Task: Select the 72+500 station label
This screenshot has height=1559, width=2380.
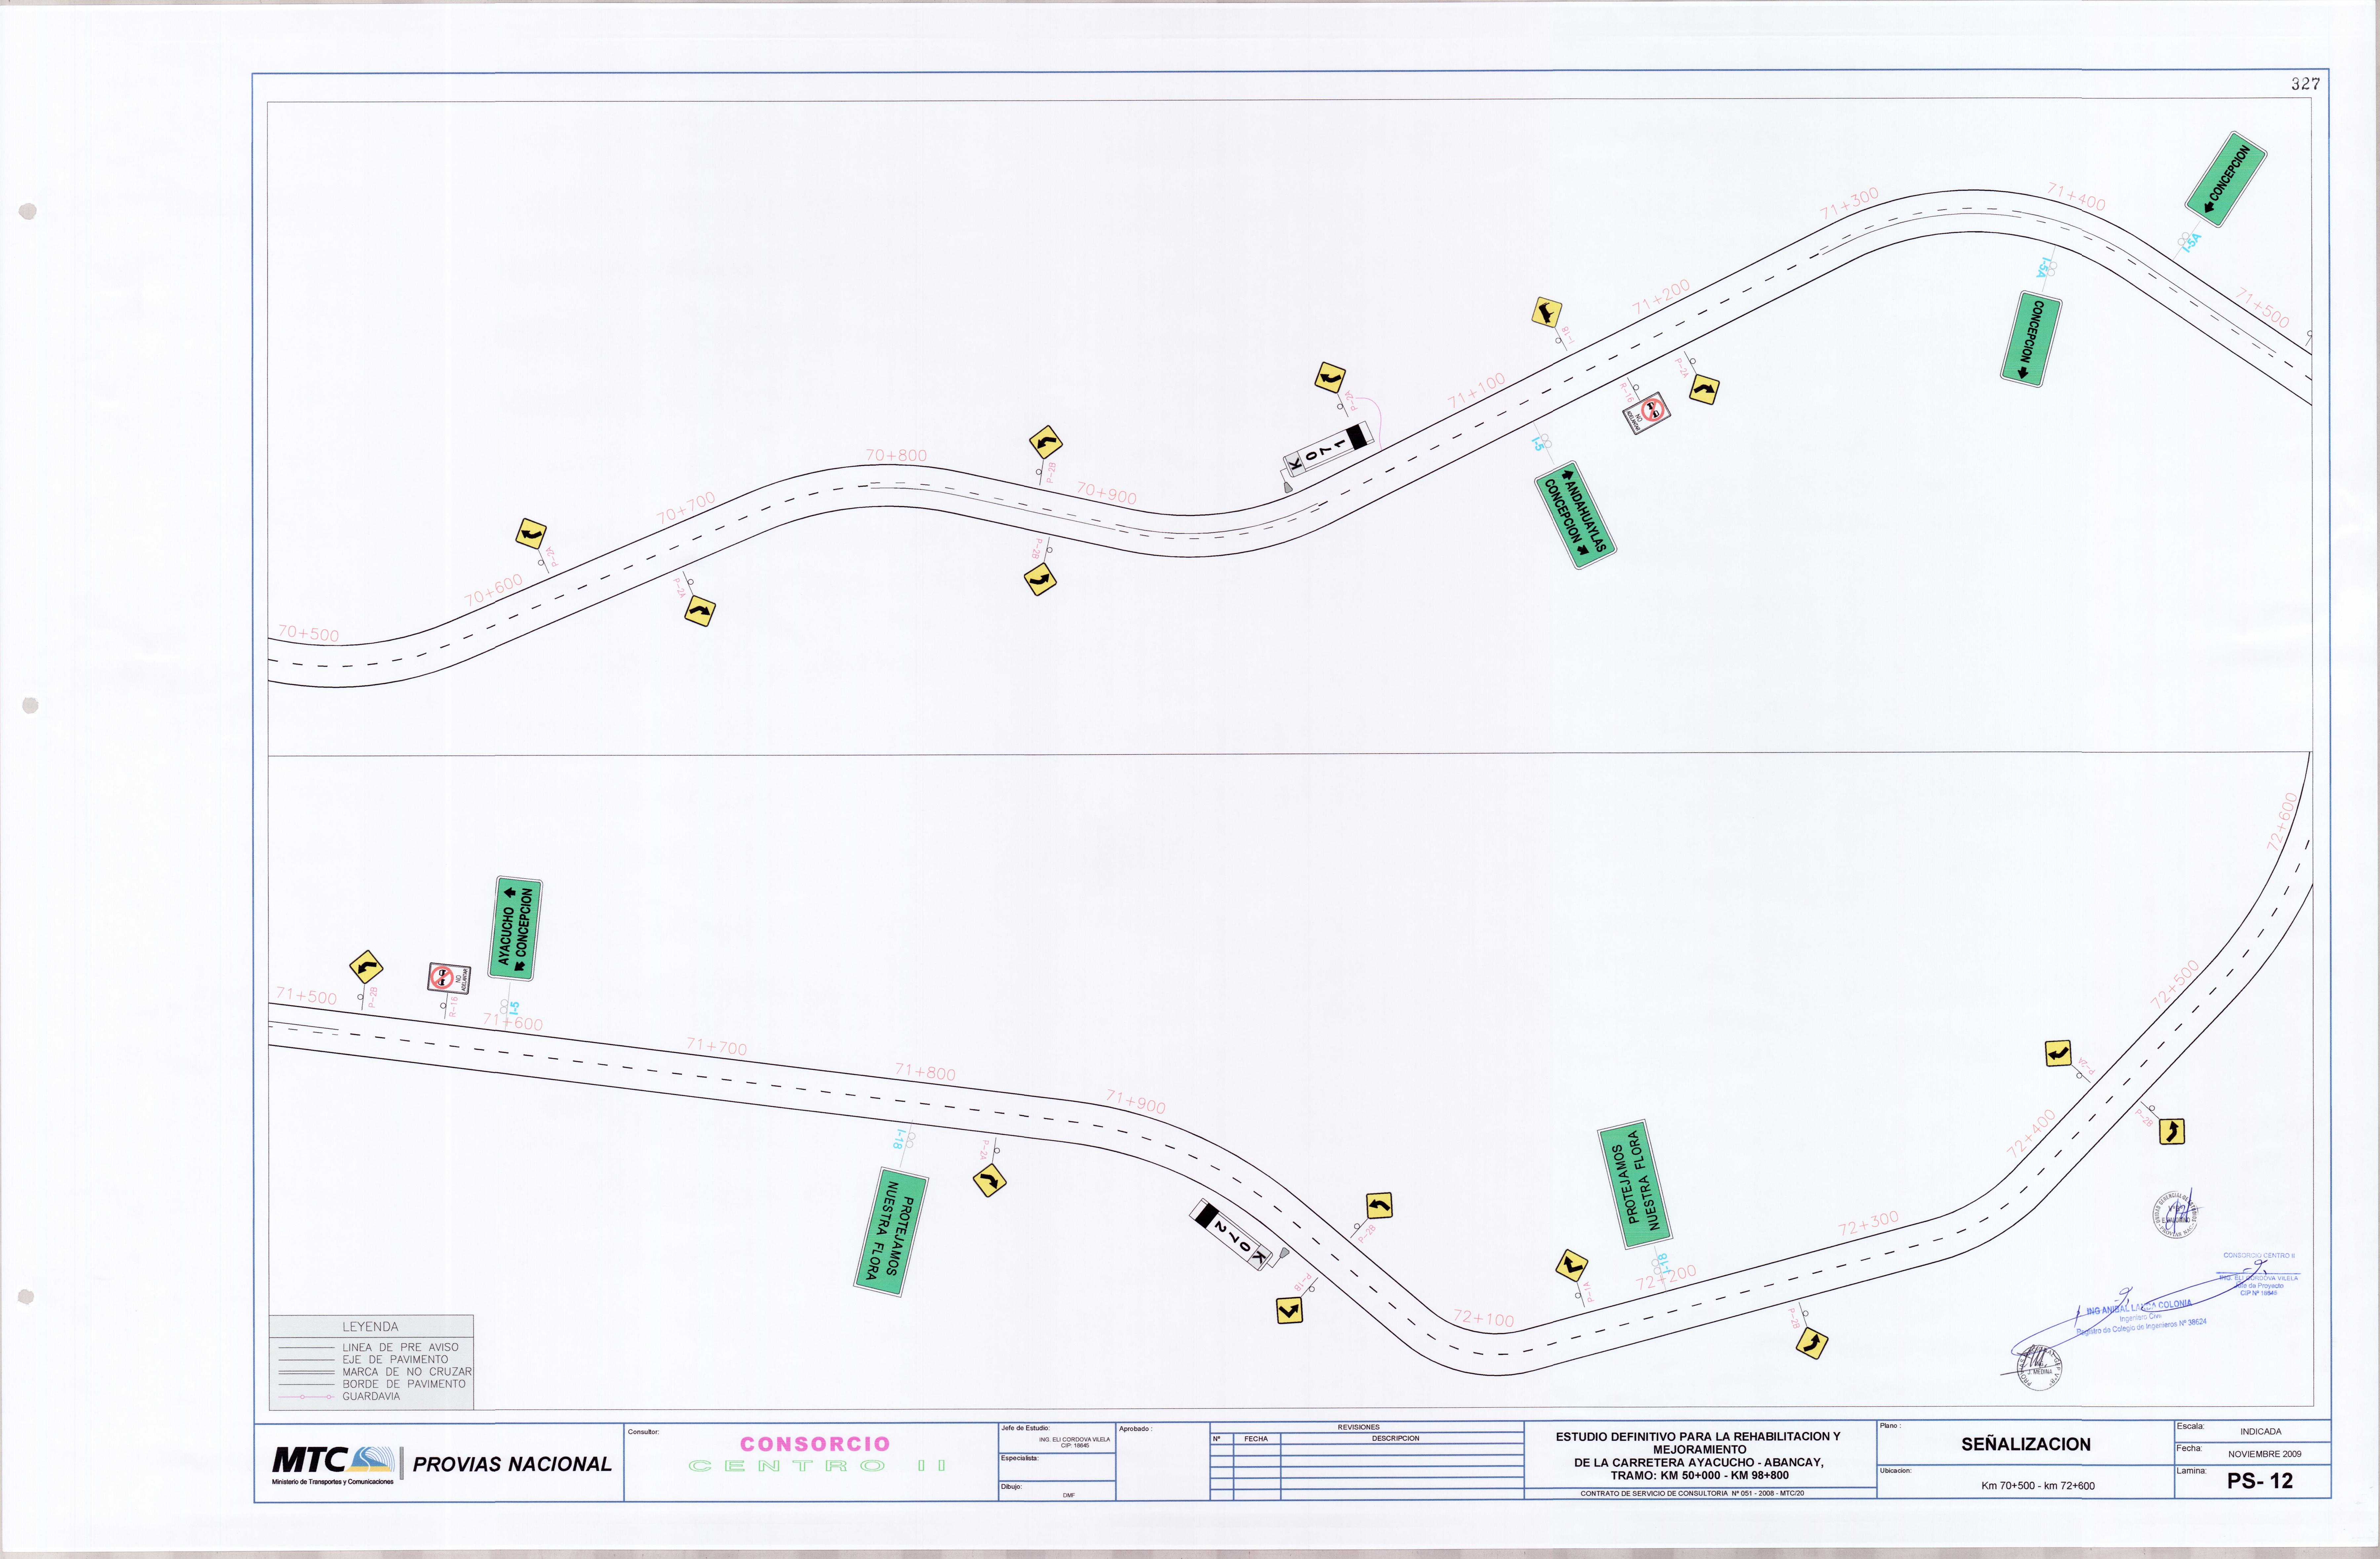Action: 2175,984
